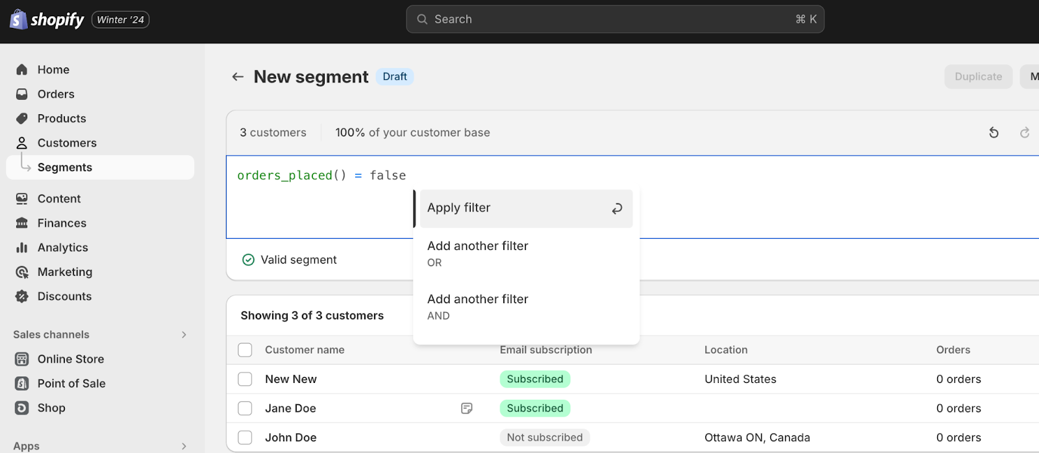Select Add another filter AND option

point(478,306)
